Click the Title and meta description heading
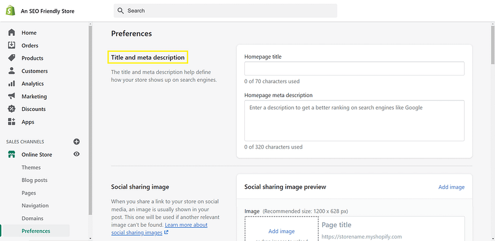Image resolution: width=495 pixels, height=241 pixels. tap(148, 58)
